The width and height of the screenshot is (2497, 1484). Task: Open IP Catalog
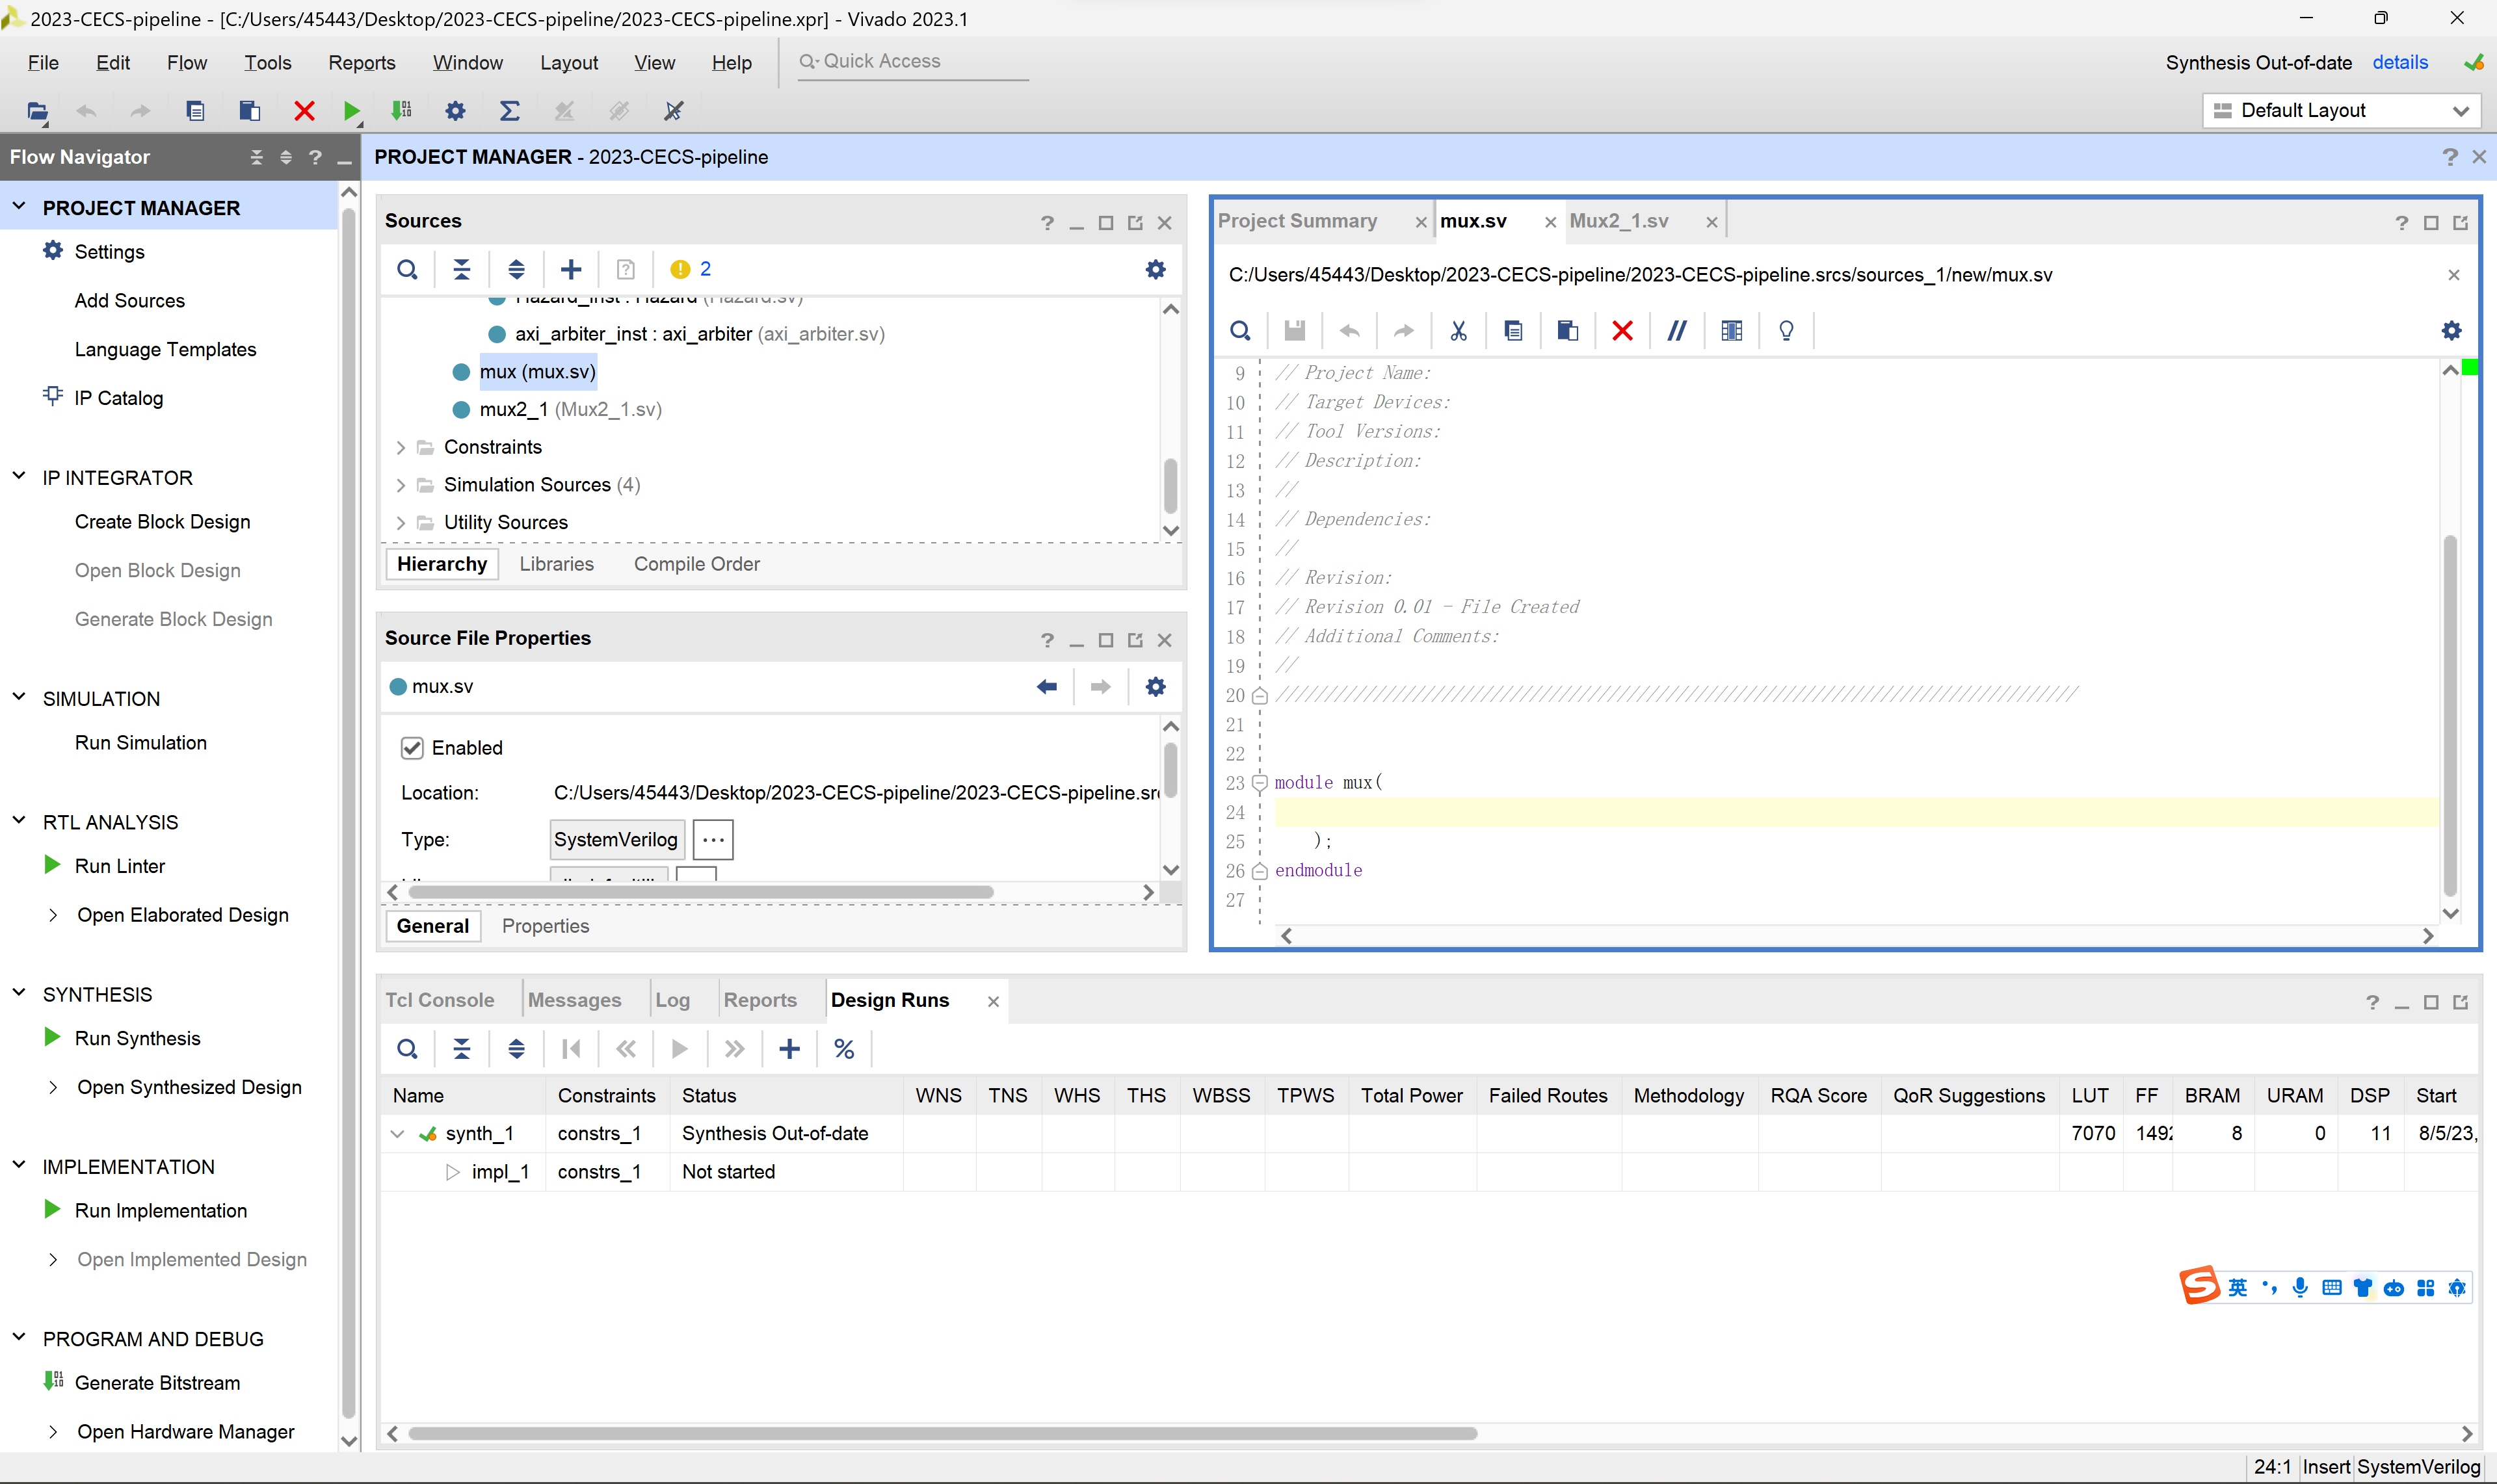pyautogui.click(x=118, y=398)
